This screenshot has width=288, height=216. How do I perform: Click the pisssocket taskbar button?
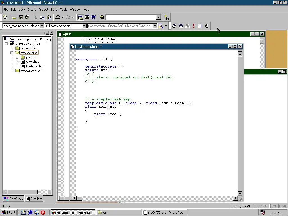coord(73,213)
